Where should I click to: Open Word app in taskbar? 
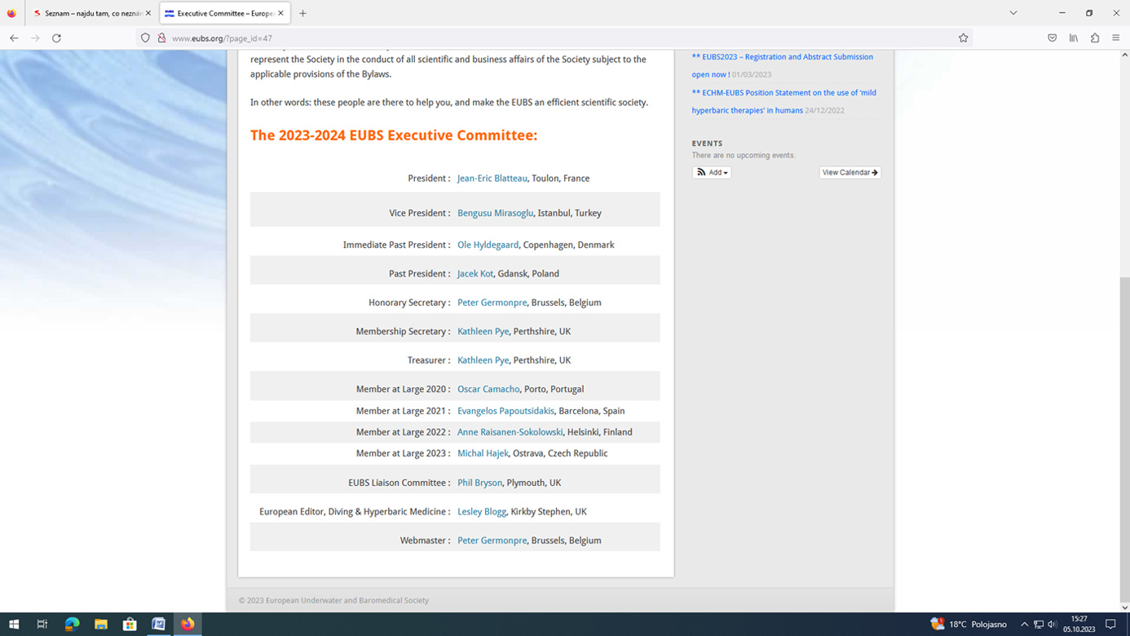158,624
